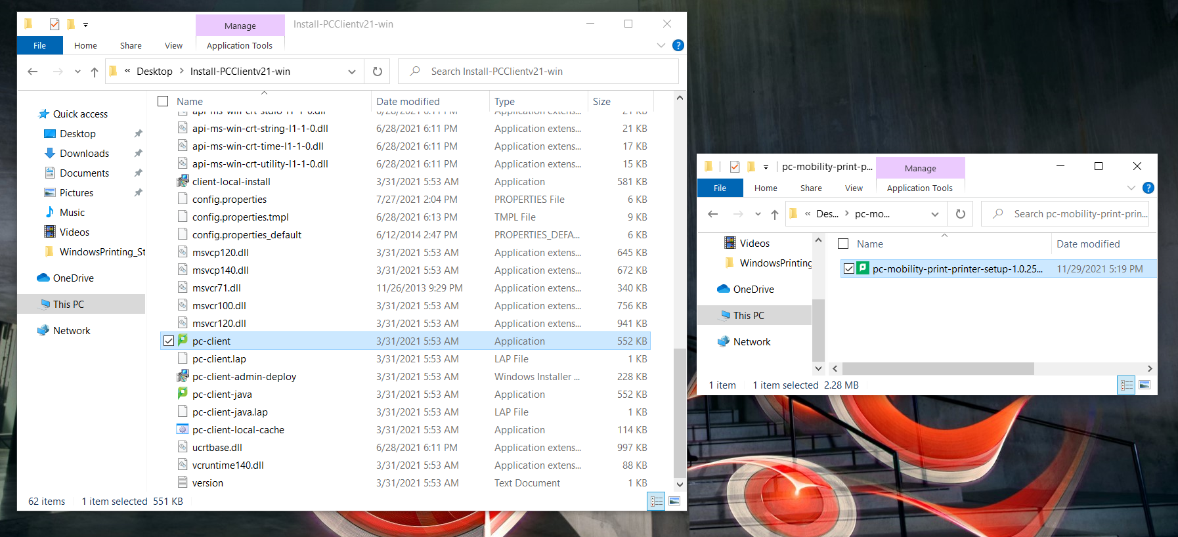Click refresh button in pc-mobility-print window

click(961, 214)
